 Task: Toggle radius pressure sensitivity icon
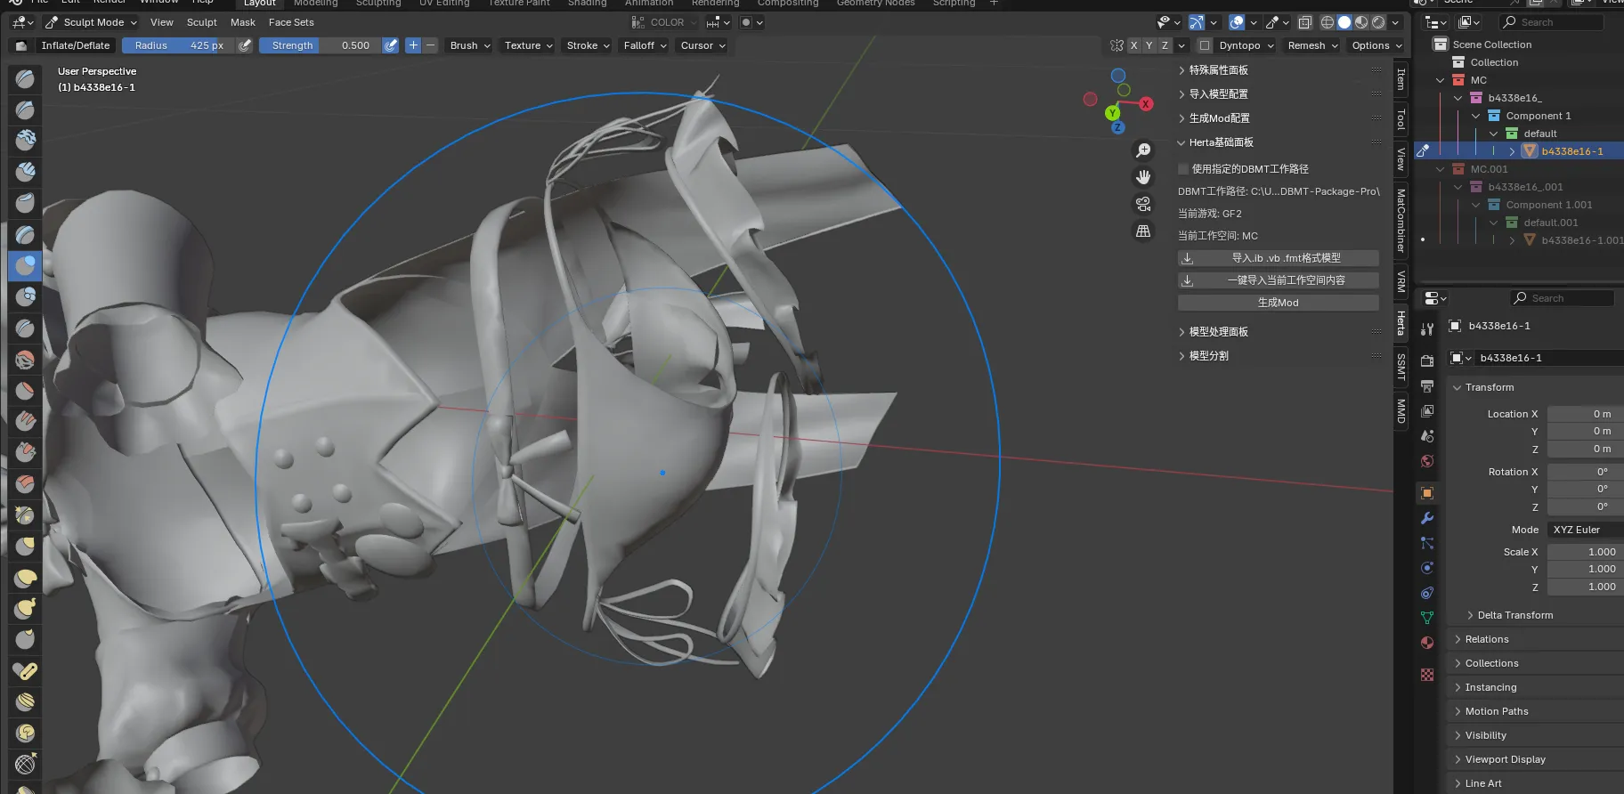[x=245, y=45]
